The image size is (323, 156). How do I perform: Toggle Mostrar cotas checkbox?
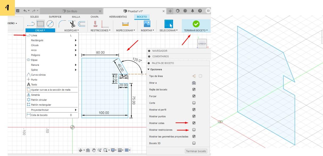[x=194, y=123]
